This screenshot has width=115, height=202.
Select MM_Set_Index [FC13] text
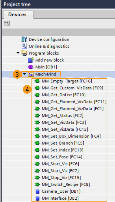coord(63,150)
